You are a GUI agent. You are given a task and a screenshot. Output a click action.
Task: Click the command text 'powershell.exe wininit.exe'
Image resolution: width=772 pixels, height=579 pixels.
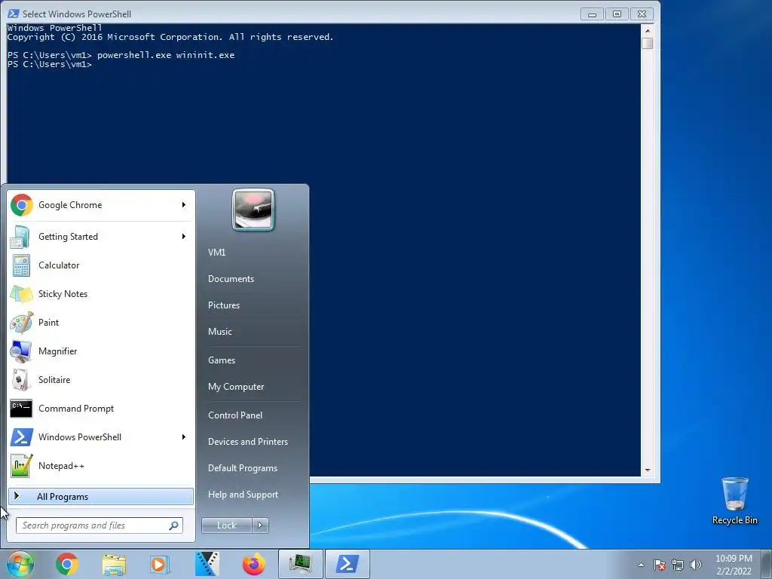point(166,55)
